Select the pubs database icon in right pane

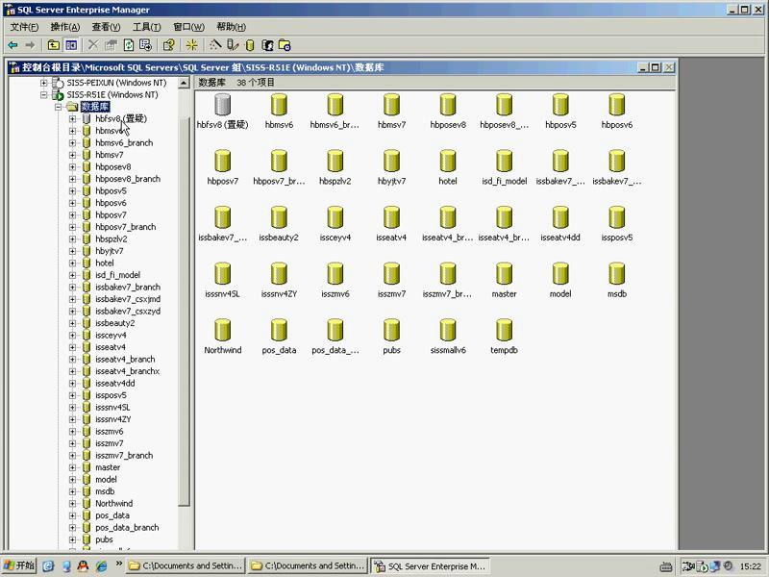[391, 330]
